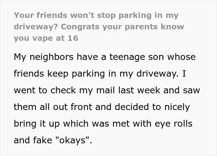Click the phrase "eye rolls" in the text
Screen dimensions: 217x156
pyautogui.click(x=174, y=124)
